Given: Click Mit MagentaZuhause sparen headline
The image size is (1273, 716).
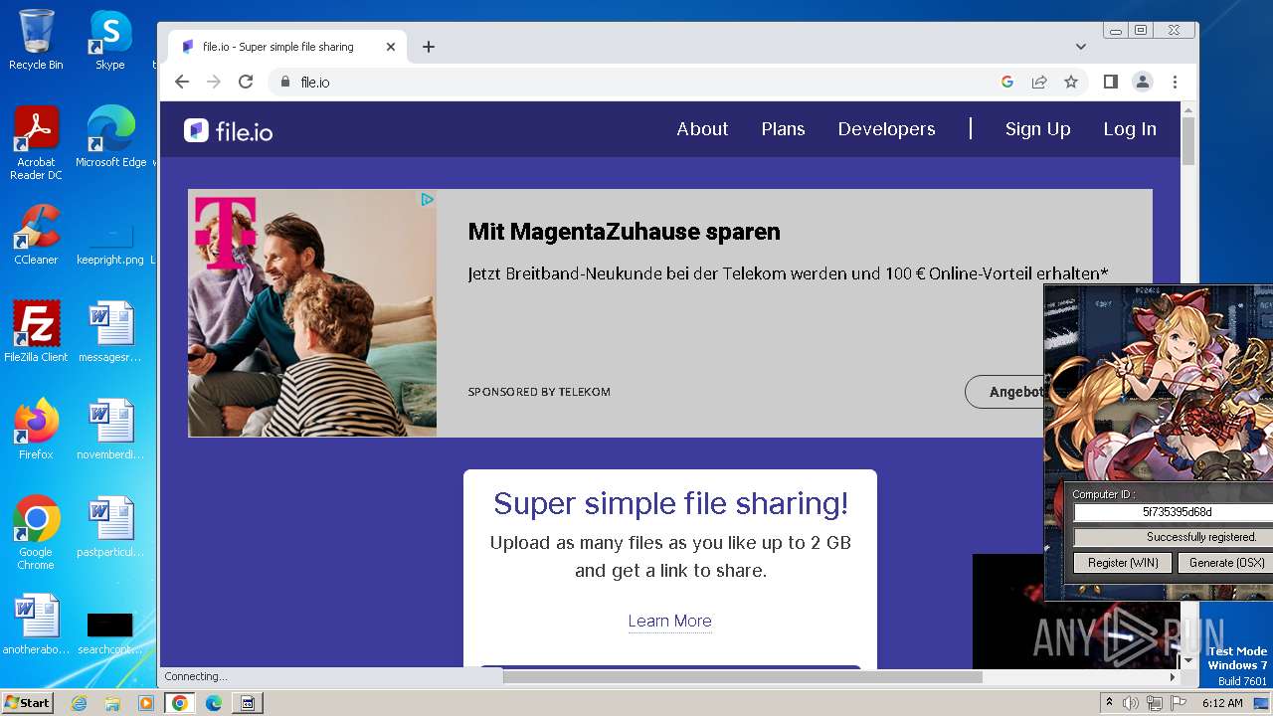Looking at the screenshot, I should pyautogui.click(x=624, y=232).
